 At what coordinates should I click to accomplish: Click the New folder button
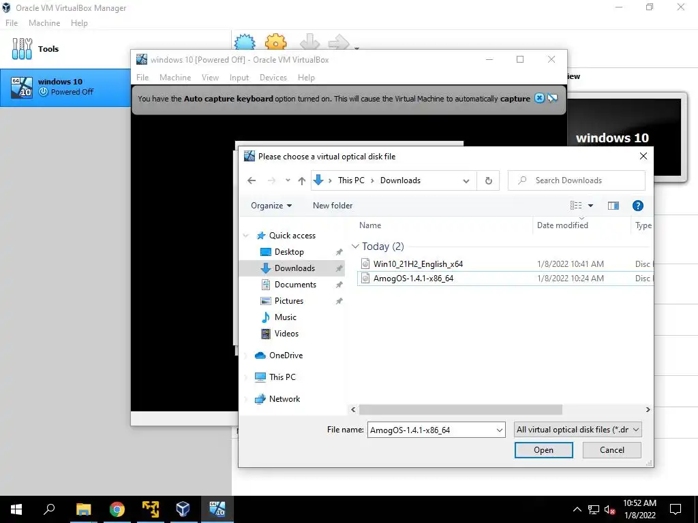(333, 206)
